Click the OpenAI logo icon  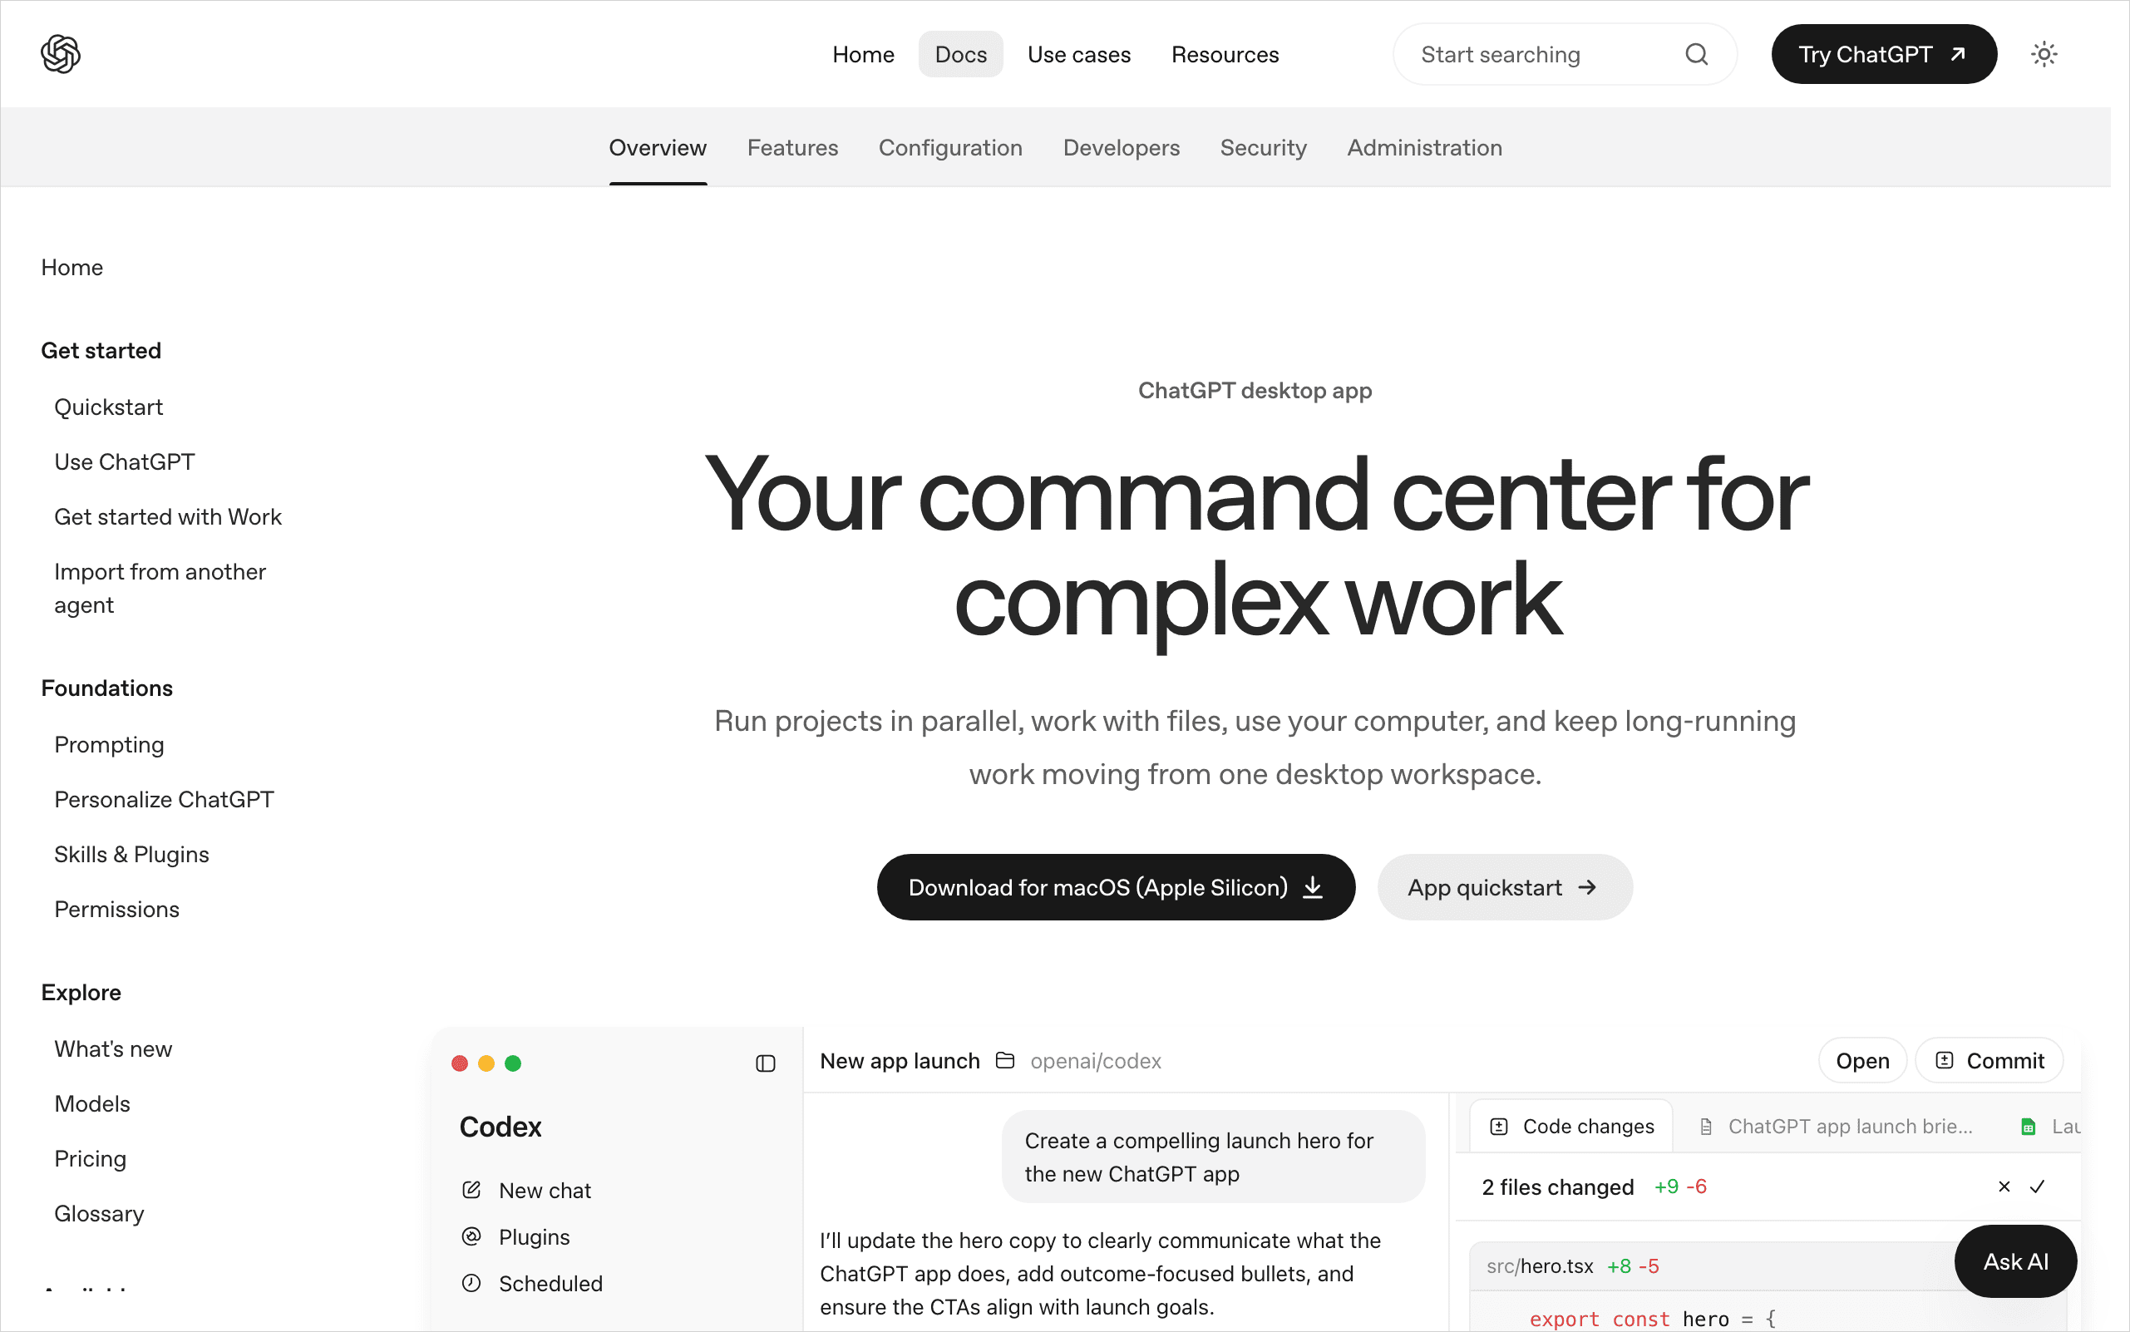[61, 54]
